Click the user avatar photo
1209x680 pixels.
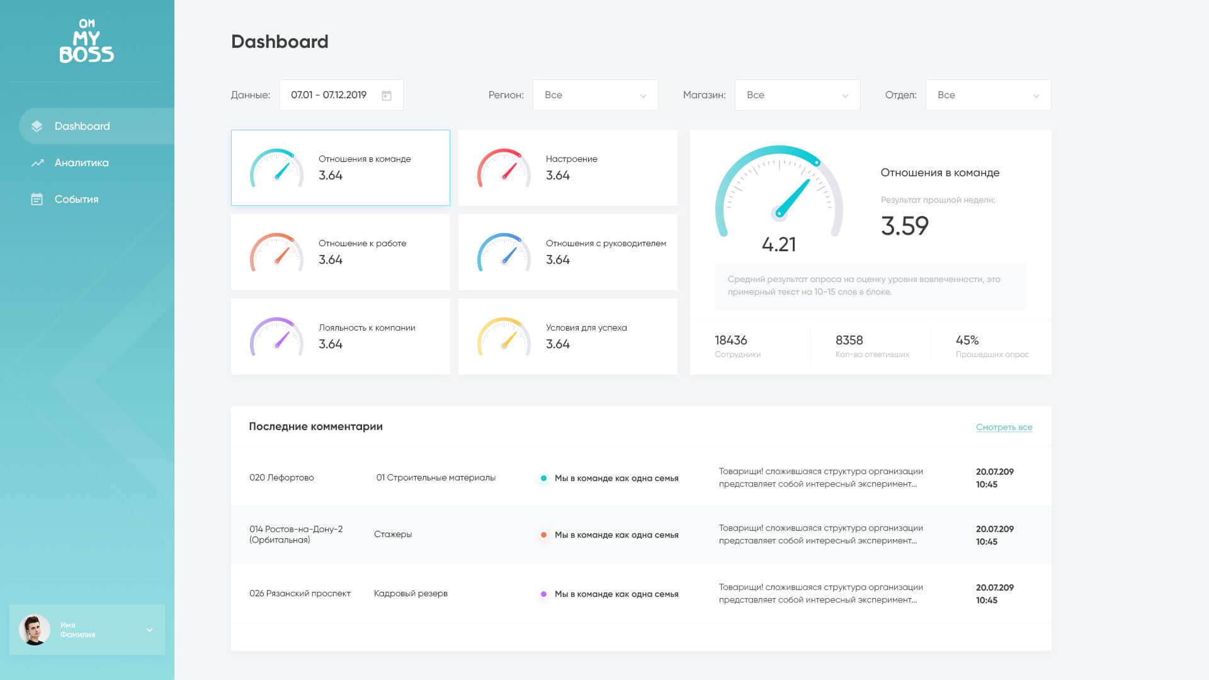[x=35, y=630]
